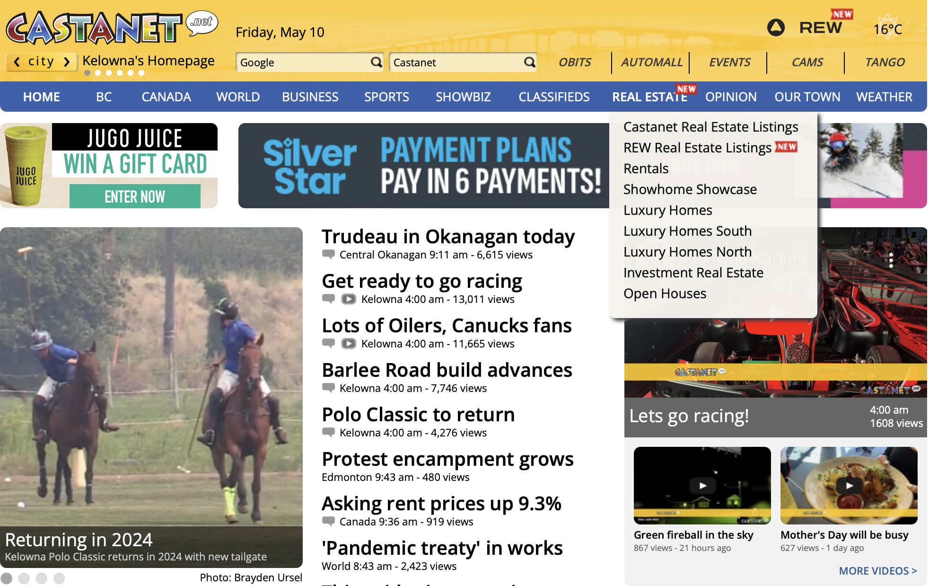929x586 pixels.
Task: Click the Castanet search magnifier icon
Action: [530, 62]
